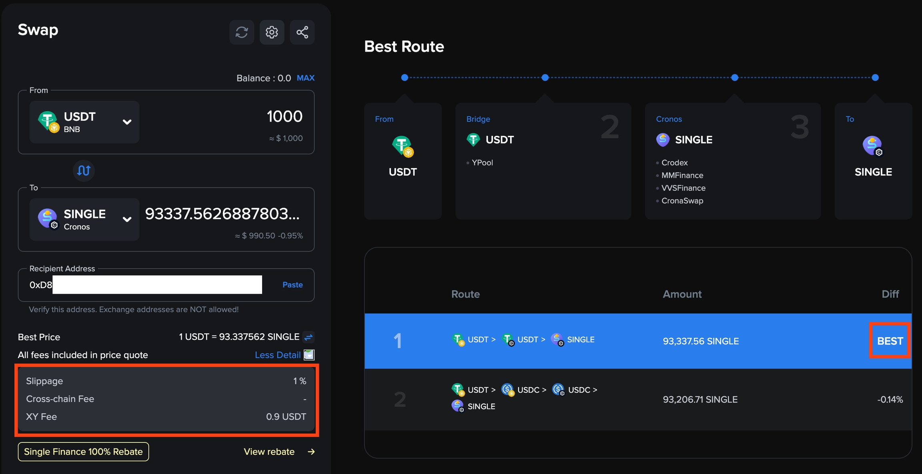This screenshot has width=922, height=474.
Task: Click View rebate link
Action: [269, 452]
